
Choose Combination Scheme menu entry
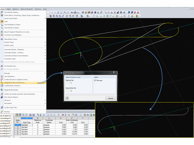point(13,86)
